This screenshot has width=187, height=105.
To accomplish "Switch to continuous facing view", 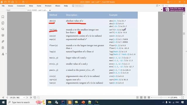I will (149, 97).
